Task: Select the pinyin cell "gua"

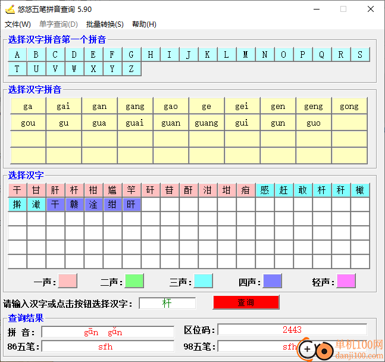Action: tap(99, 123)
